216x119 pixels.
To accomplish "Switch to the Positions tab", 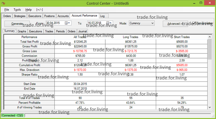I will click(x=49, y=16).
